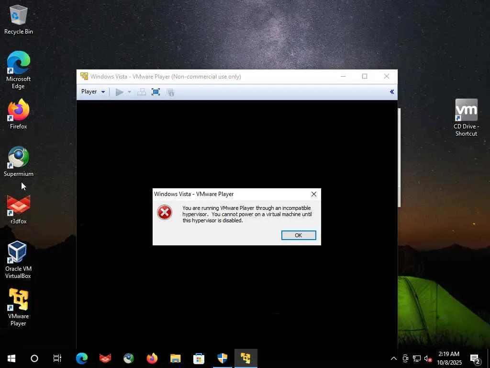Click the muted volume tray icon
The height and width of the screenshot is (368, 490).
click(428, 358)
